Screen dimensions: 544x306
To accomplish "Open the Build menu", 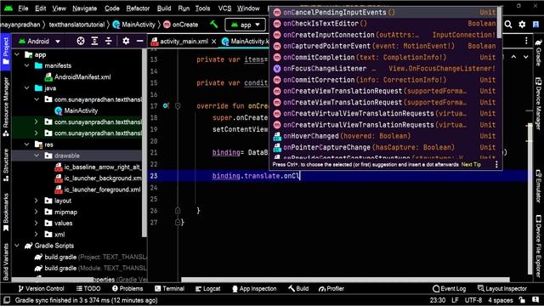I will [164, 8].
